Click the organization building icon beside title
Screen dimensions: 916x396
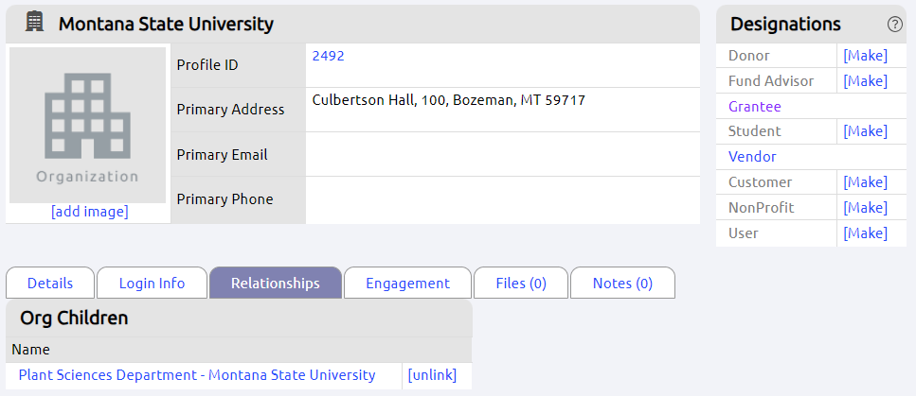tap(34, 22)
